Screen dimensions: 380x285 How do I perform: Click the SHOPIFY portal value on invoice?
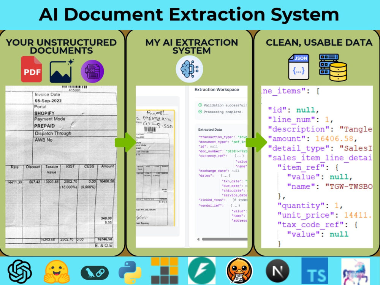pos(44,113)
